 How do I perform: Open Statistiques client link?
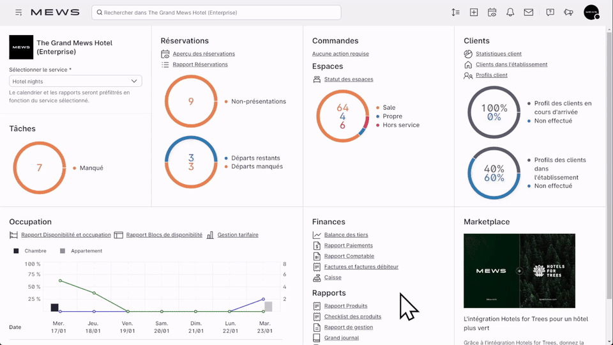[499, 54]
